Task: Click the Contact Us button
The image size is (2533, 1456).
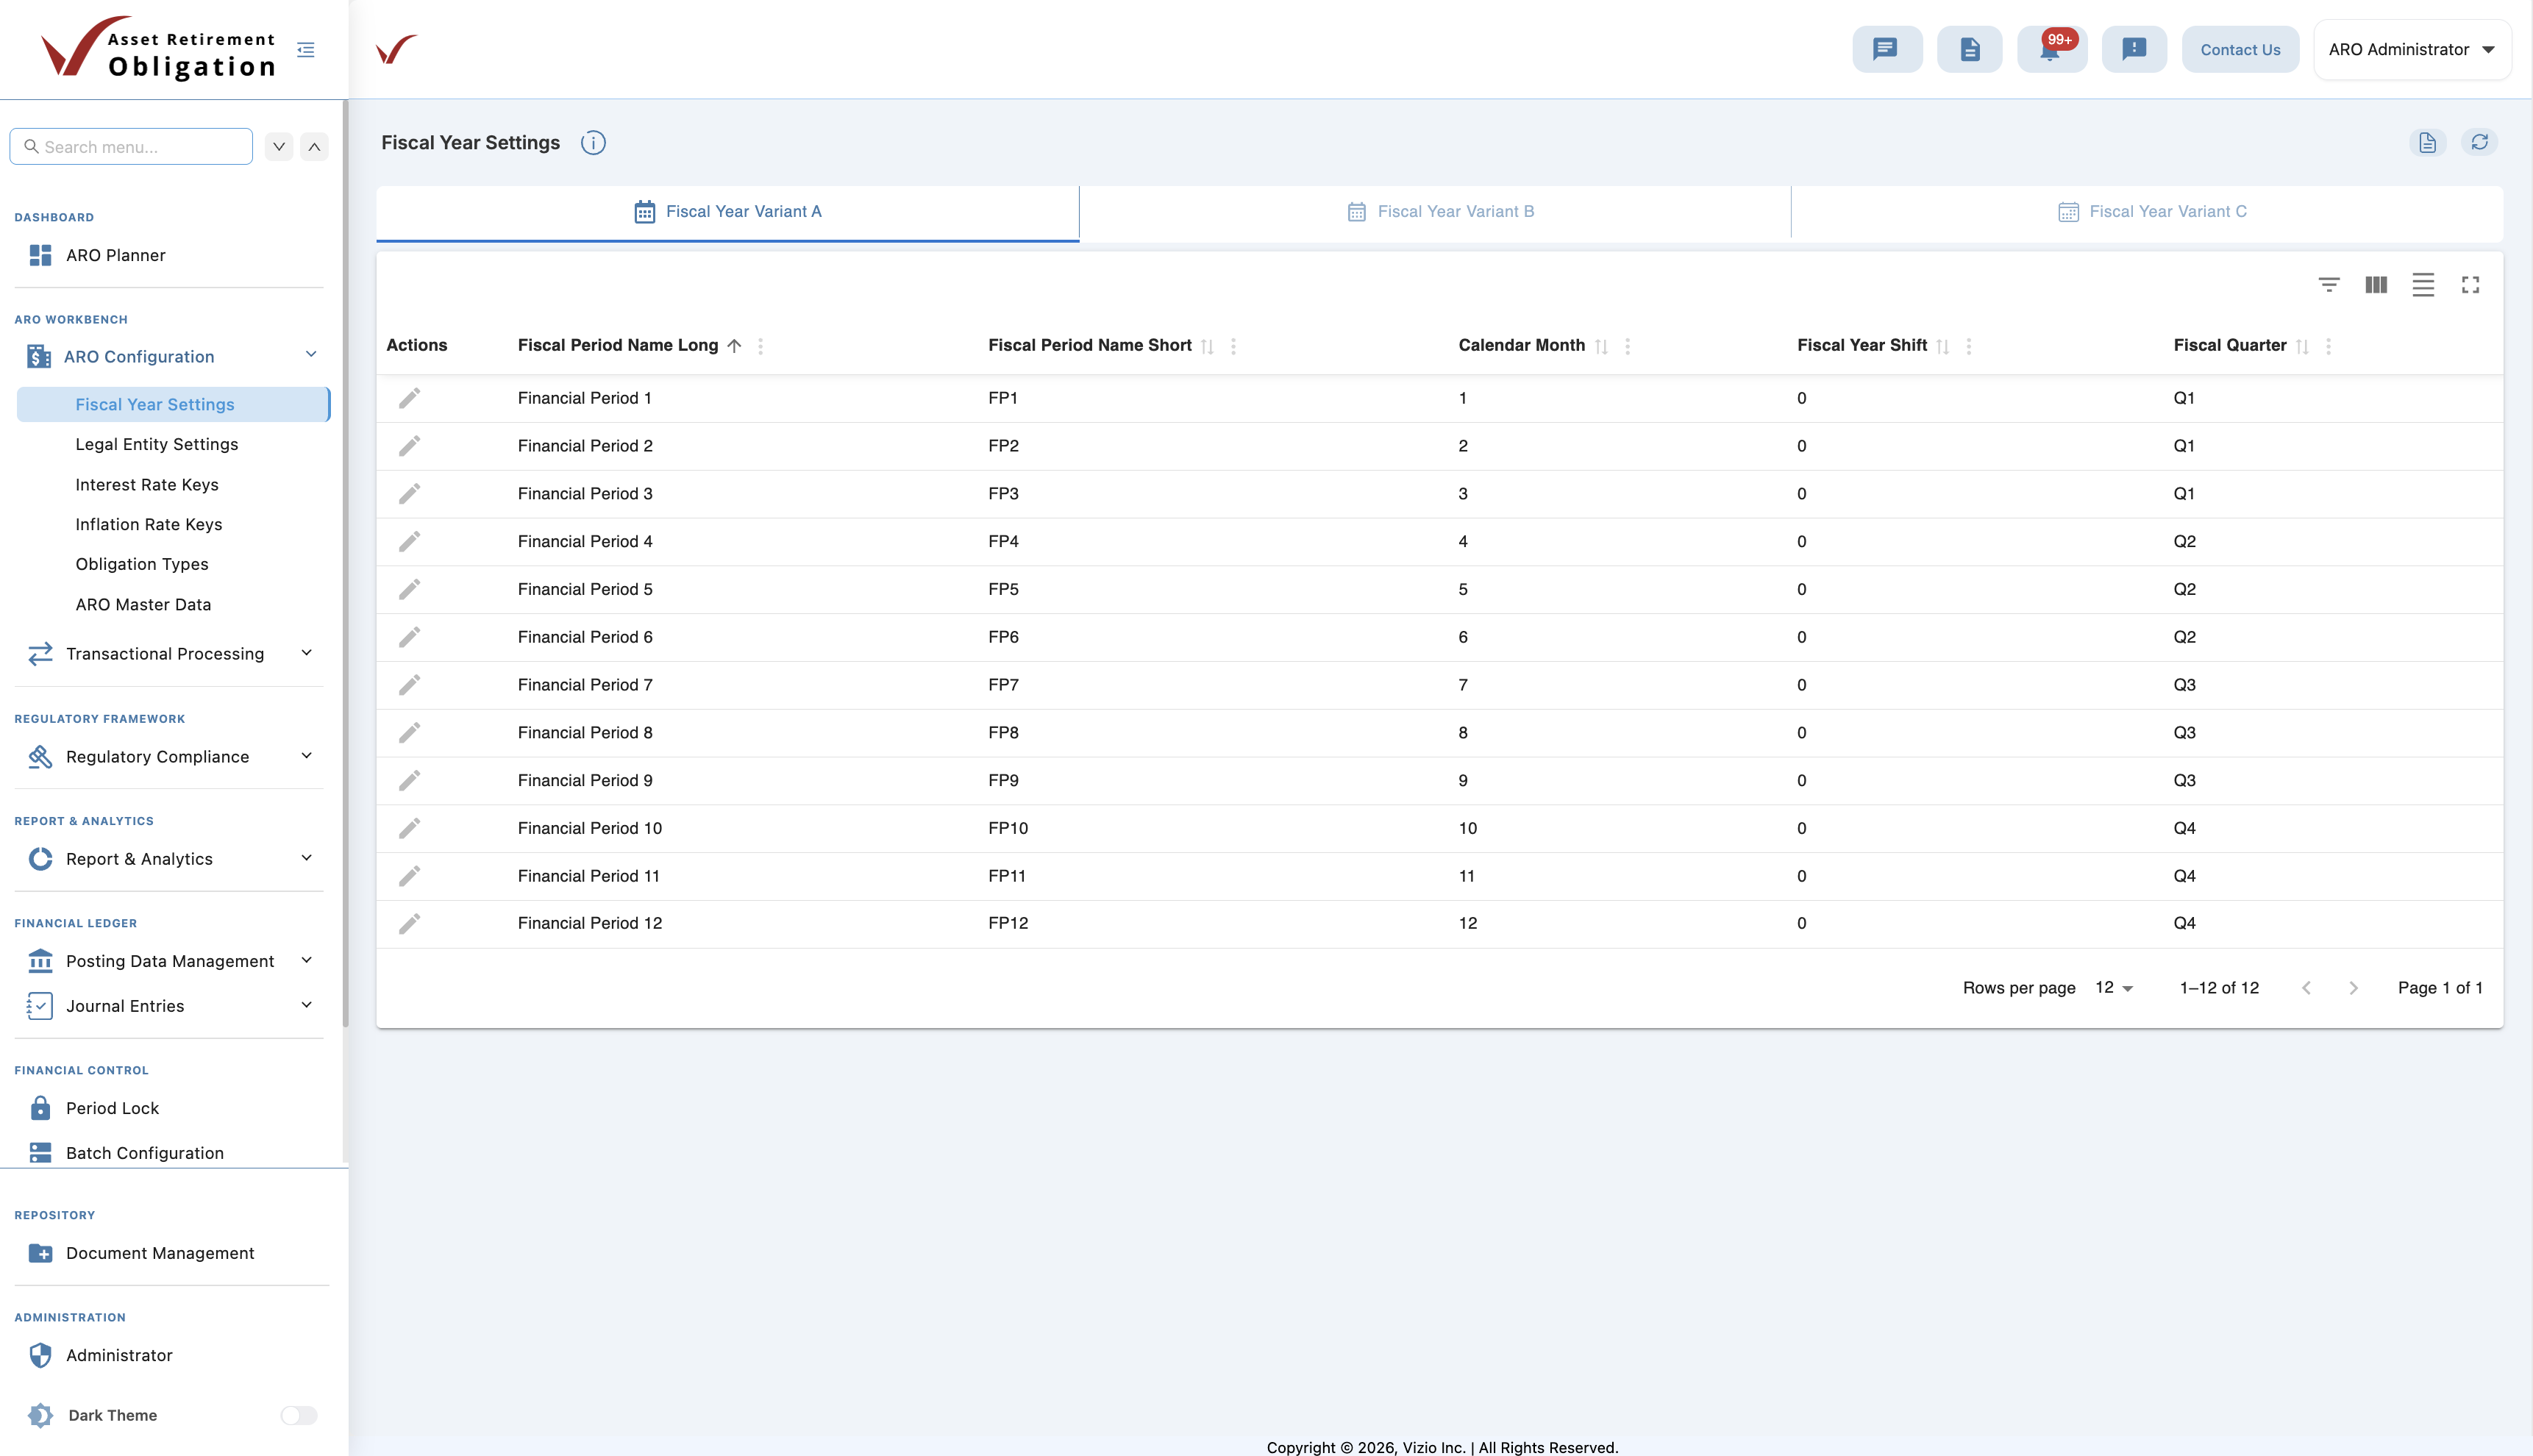Action: pyautogui.click(x=2240, y=48)
